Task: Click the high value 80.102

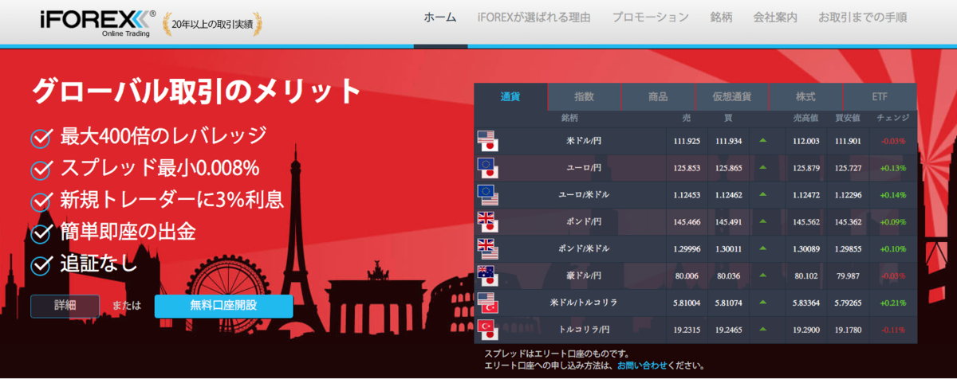Action: [x=807, y=275]
